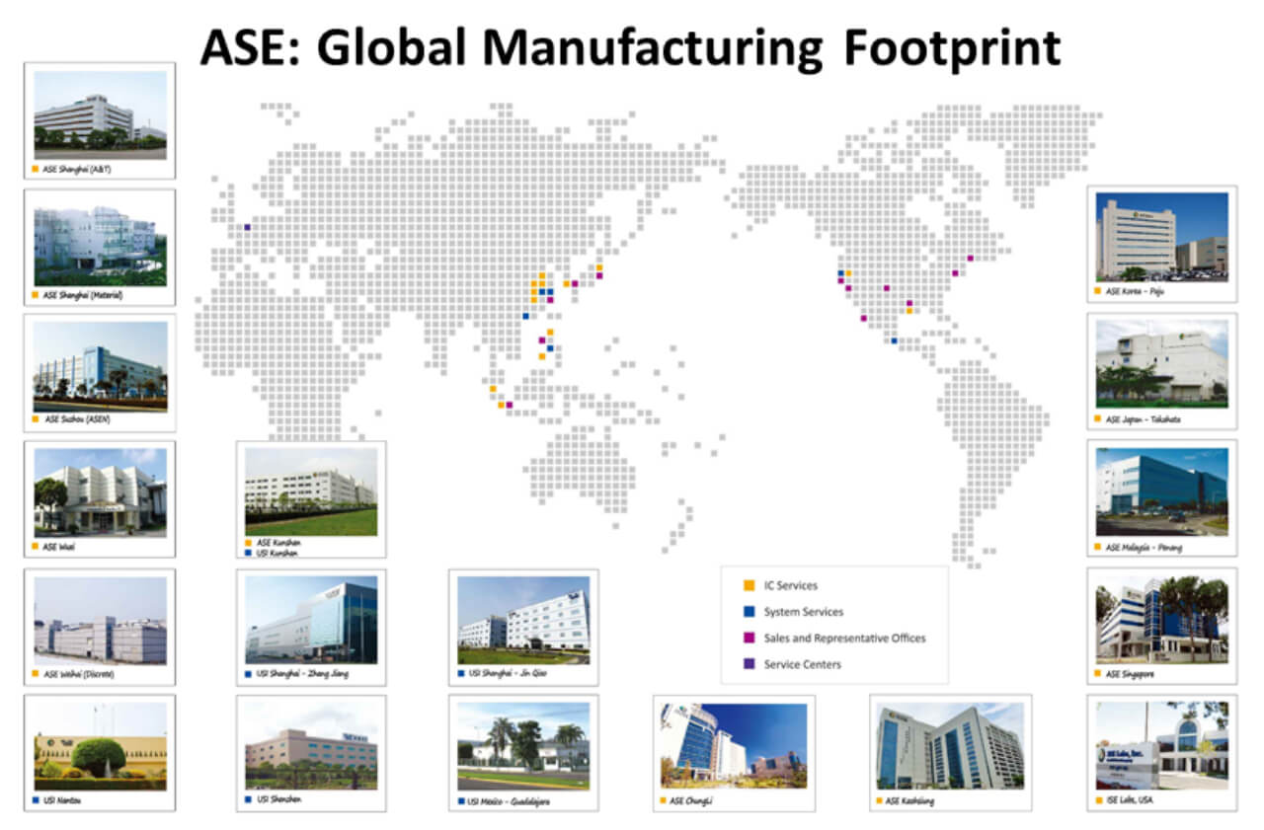Click the 'ASE Malaysia - Penang' caption
The height and width of the screenshot is (830, 1264).
[1145, 547]
